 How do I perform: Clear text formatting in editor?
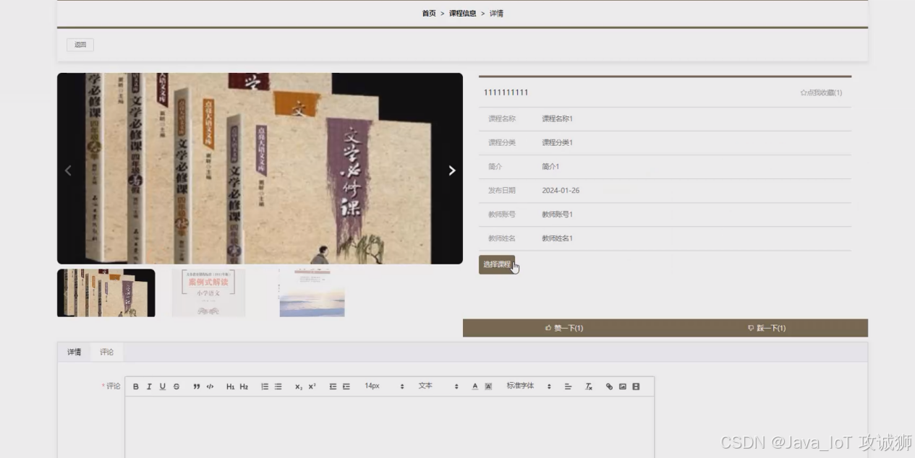[589, 386]
